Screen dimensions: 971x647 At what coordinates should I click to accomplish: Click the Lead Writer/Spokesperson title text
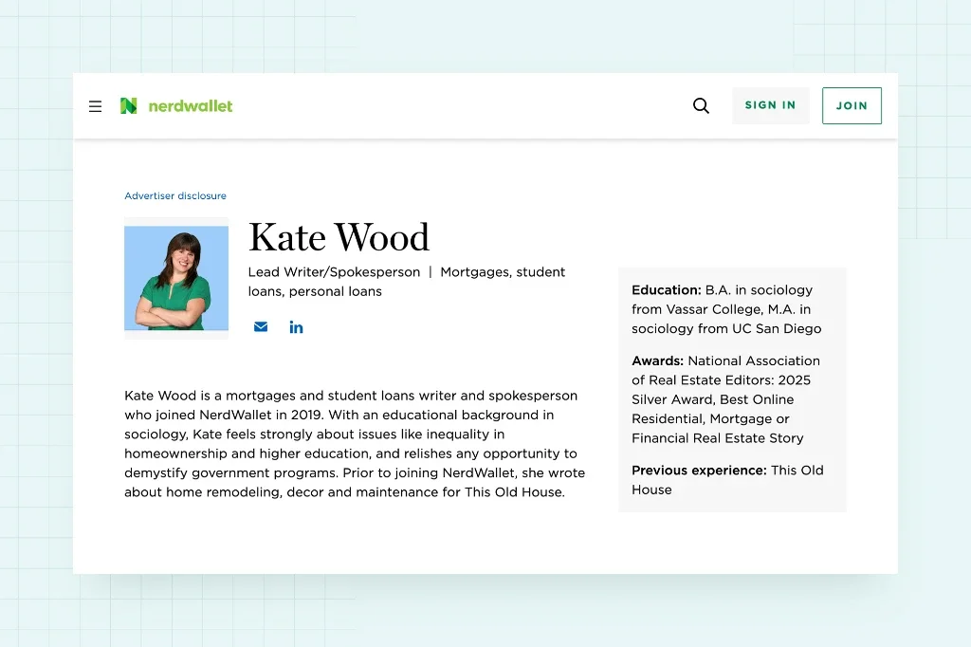pos(334,272)
